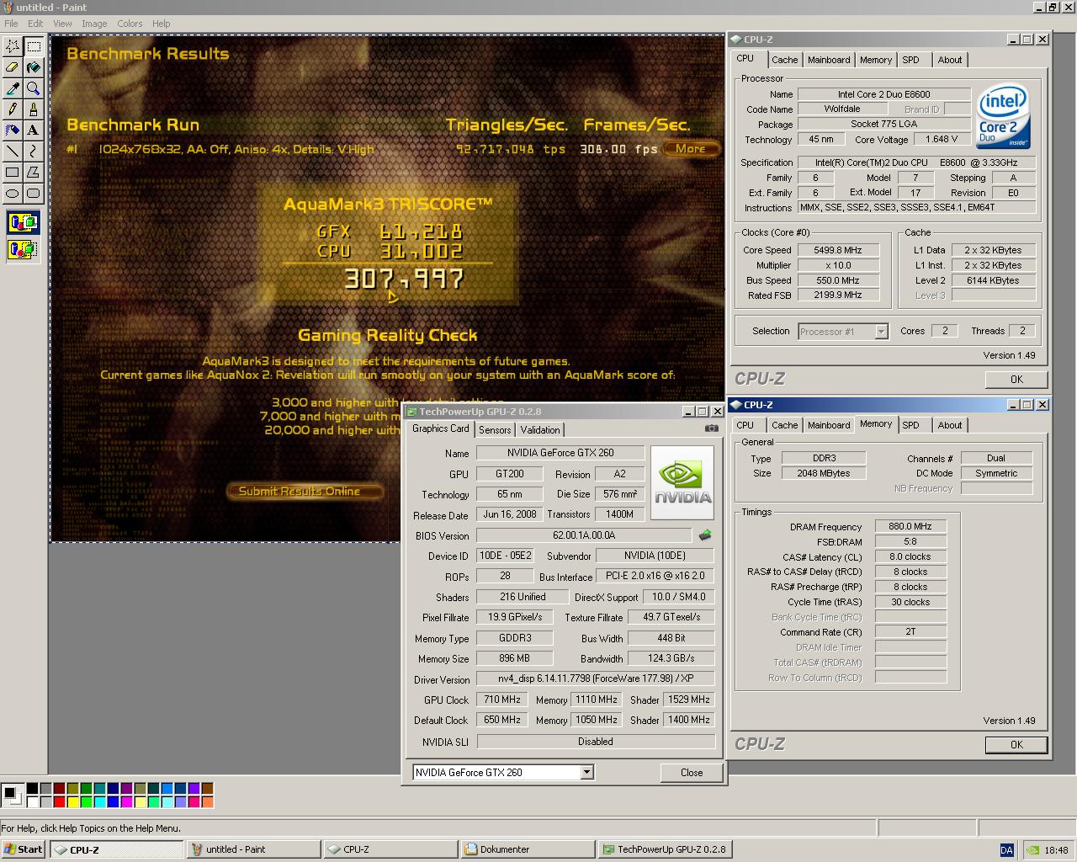Viewport: 1077px width, 862px height.
Task: Click the More button in AquaMark results
Action: [691, 149]
